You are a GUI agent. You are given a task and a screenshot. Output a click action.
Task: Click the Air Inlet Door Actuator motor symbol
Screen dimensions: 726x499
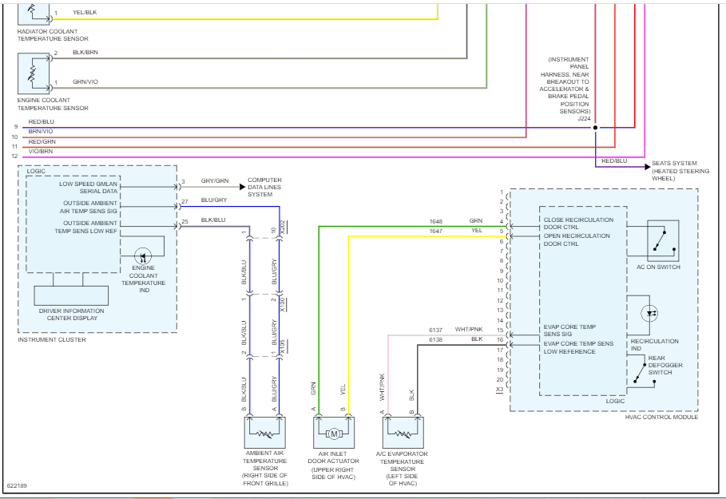coord(333,433)
